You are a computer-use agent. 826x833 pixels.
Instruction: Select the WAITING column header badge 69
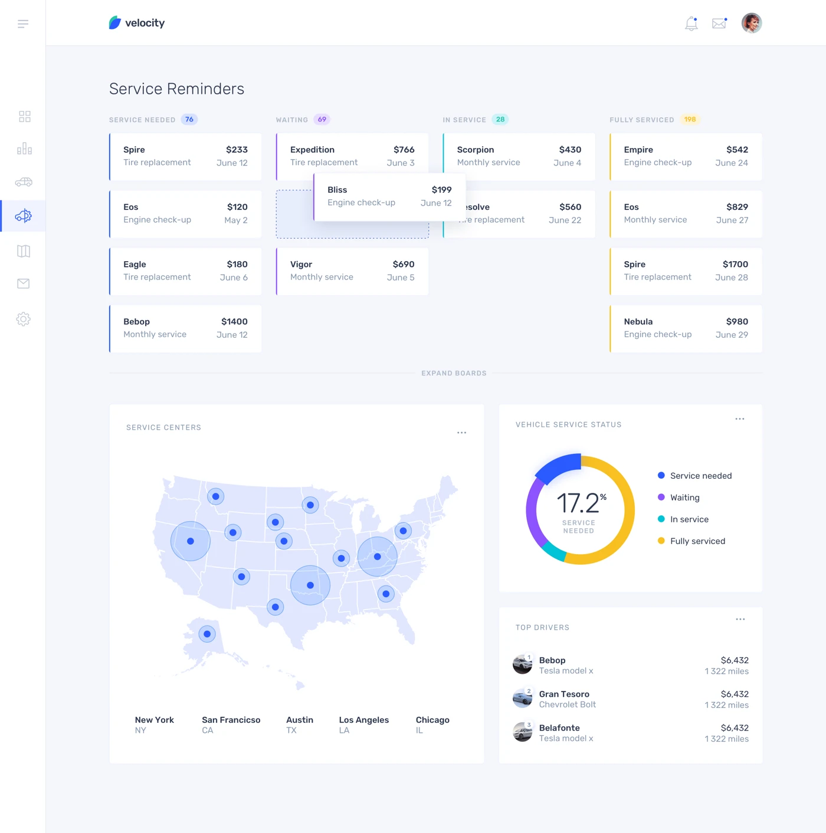322,119
